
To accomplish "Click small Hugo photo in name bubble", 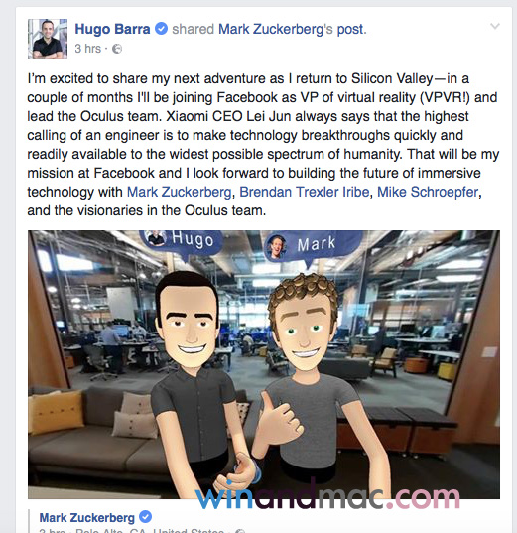I will point(156,237).
